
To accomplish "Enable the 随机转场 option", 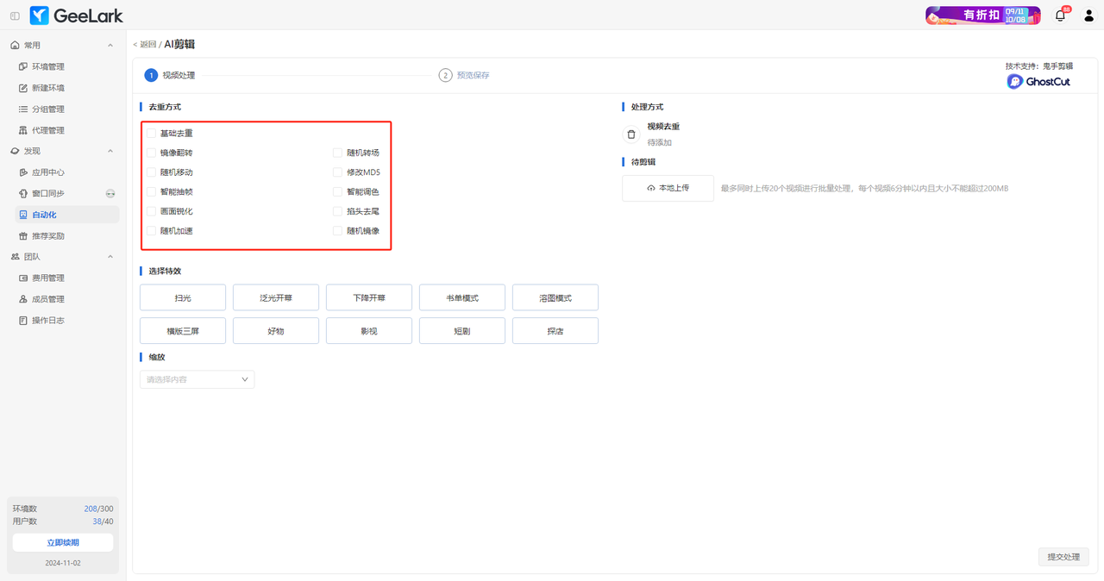I will click(x=337, y=153).
